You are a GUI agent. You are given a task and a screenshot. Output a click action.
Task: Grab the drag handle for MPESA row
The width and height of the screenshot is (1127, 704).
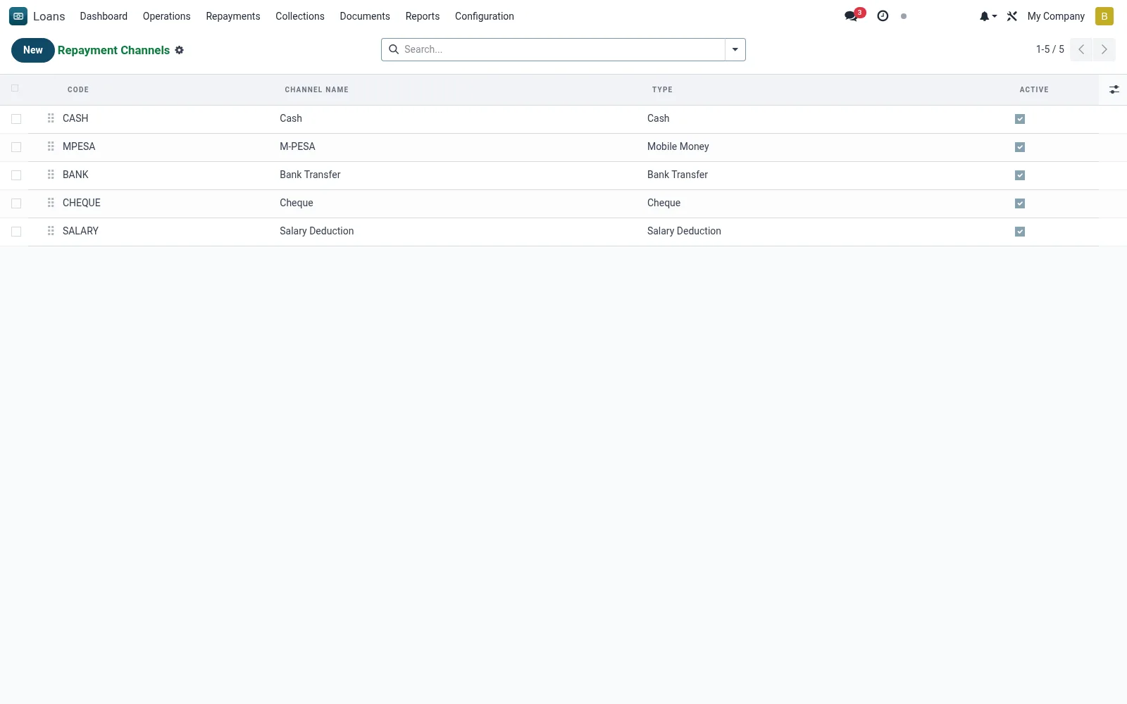coord(51,146)
